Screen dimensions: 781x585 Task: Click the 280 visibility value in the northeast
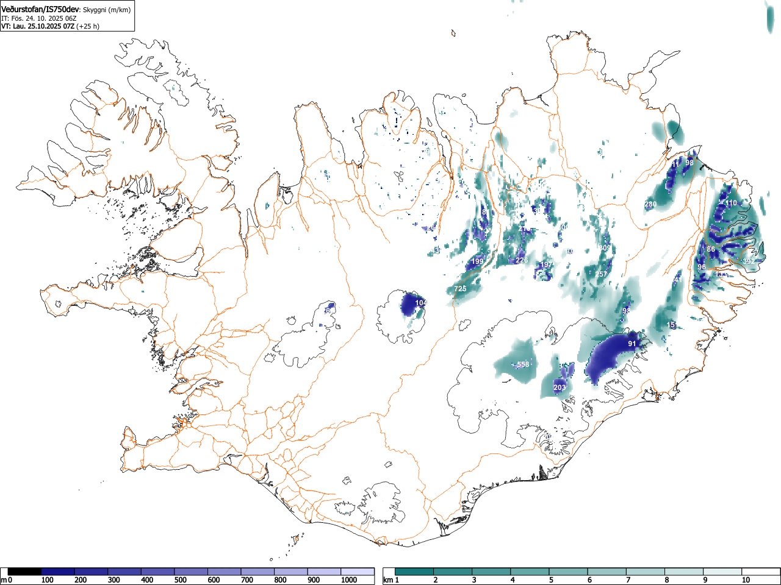click(x=651, y=204)
